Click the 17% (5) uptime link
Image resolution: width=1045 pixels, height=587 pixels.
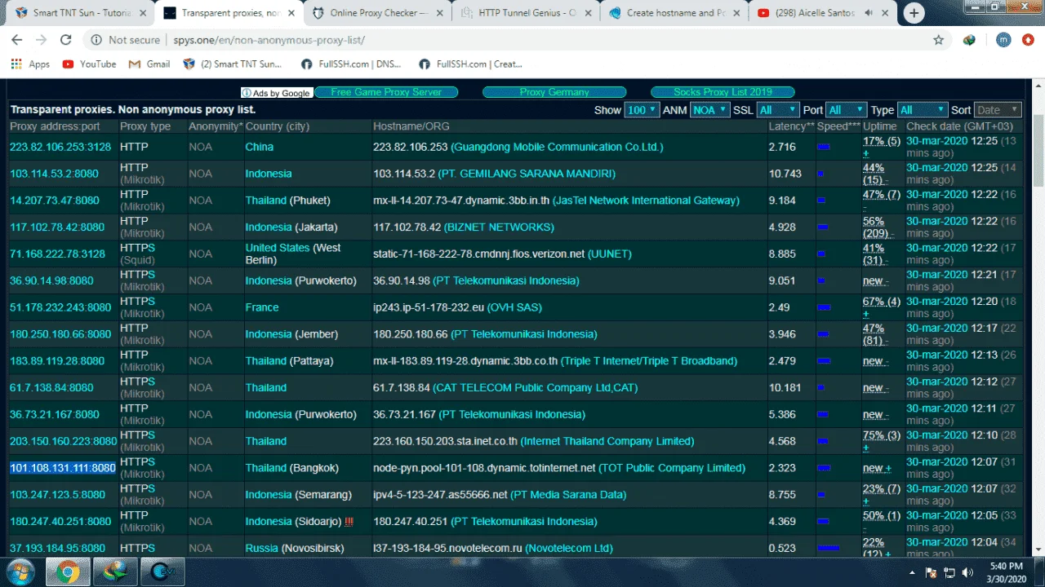(x=882, y=140)
